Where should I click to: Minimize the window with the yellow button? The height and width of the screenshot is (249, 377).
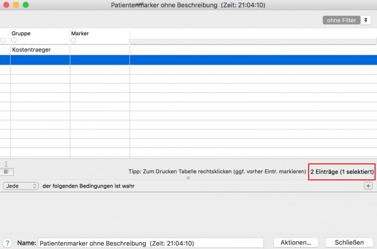(16, 5)
